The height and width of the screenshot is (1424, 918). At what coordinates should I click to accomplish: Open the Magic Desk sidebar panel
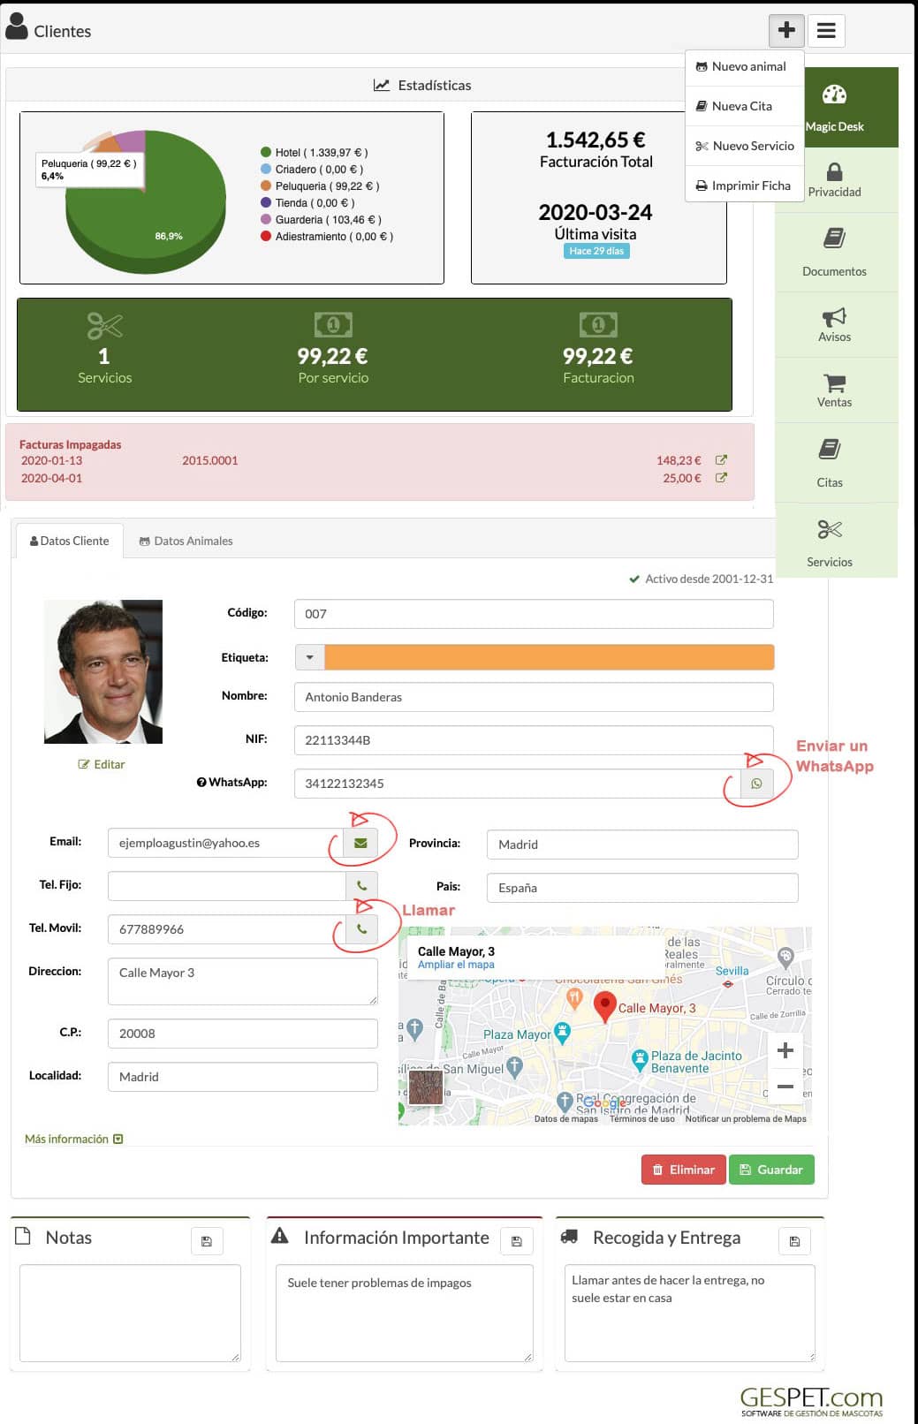[835, 107]
